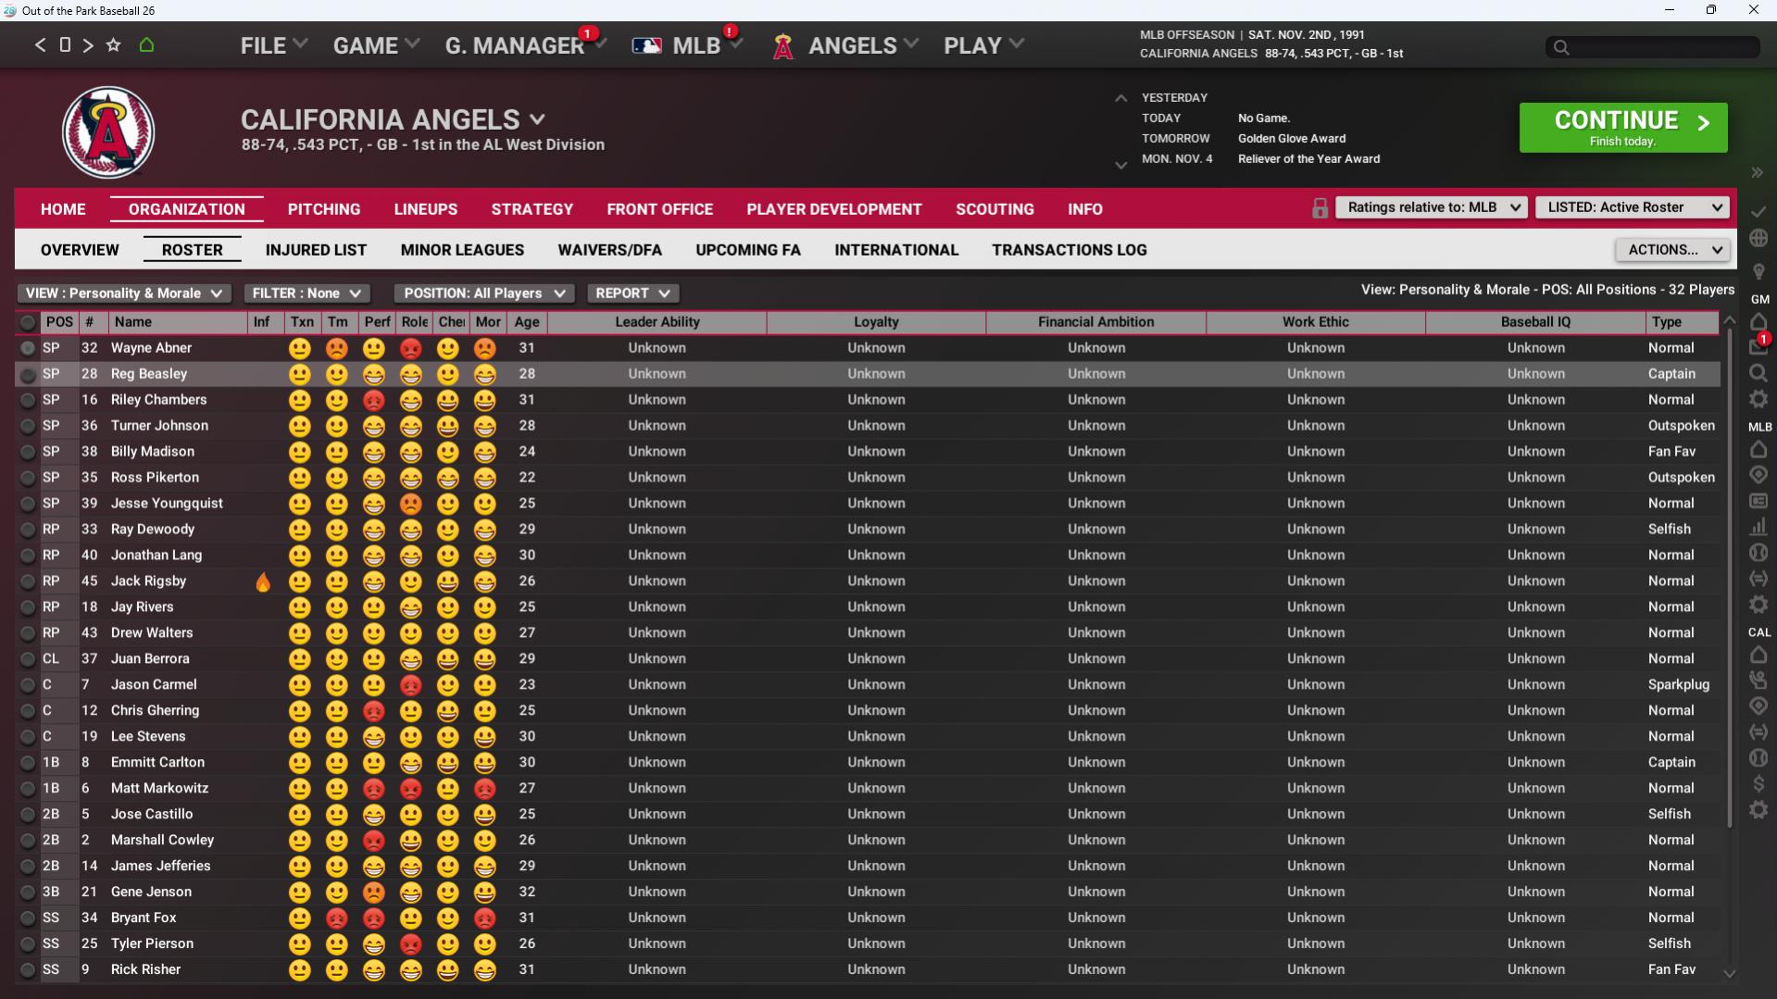Click the globe icon in right sidebar
The height and width of the screenshot is (999, 1777).
tap(1758, 238)
